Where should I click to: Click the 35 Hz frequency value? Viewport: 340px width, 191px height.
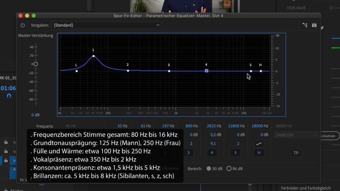pyautogui.click(x=122, y=126)
